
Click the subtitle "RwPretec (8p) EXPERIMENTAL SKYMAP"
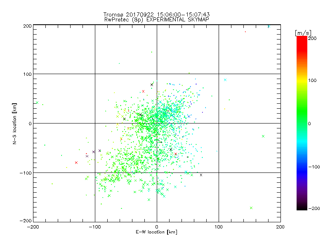[x=156, y=19]
